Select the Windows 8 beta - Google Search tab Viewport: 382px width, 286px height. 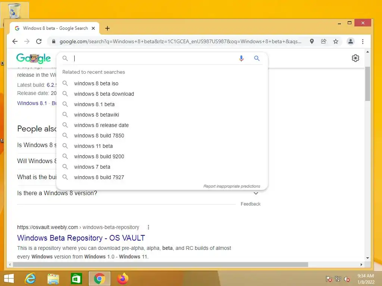(x=55, y=28)
